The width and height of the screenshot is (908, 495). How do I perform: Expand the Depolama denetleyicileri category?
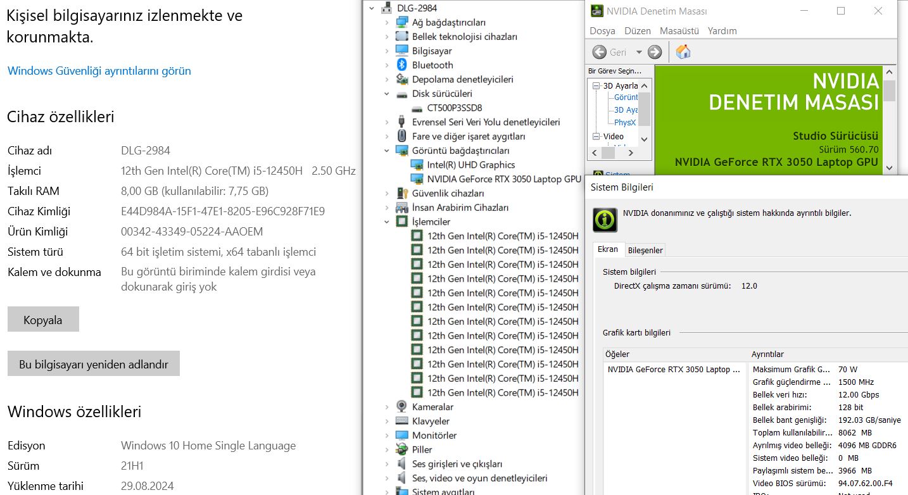tap(387, 79)
